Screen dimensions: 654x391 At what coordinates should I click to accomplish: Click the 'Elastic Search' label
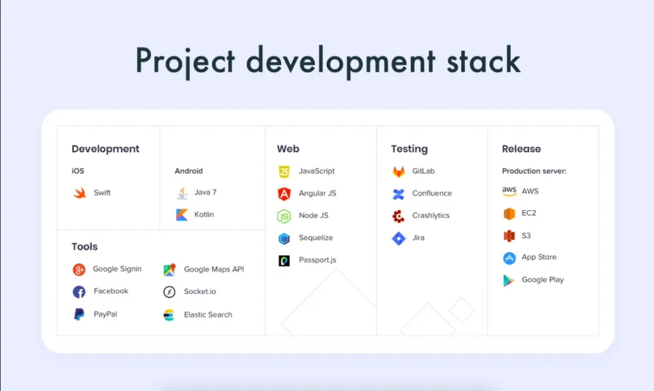pos(208,315)
